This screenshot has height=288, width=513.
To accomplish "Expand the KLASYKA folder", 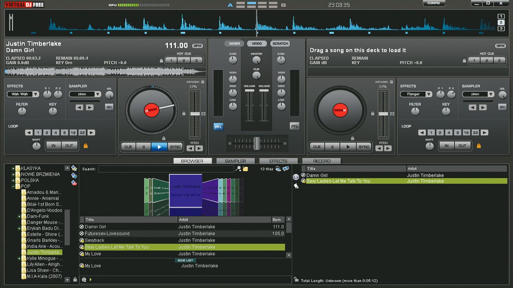I will click(x=13, y=168).
